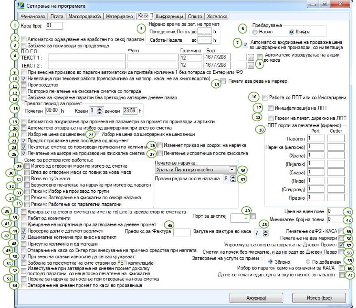The image size is (356, 308).
Task: Check Избор на цена од шифрарник на ценовници
Action: point(98,135)
